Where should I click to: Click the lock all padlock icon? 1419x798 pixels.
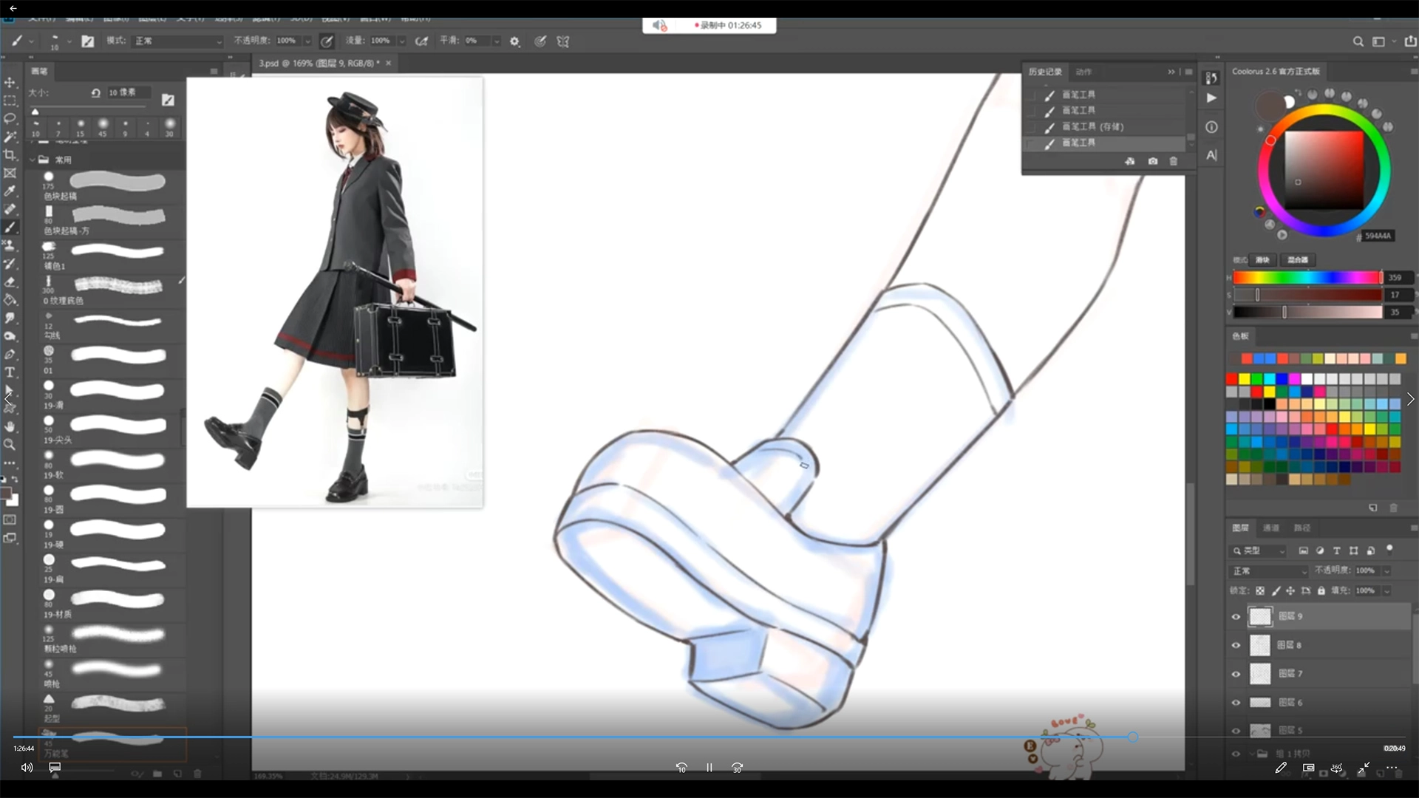(x=1321, y=591)
